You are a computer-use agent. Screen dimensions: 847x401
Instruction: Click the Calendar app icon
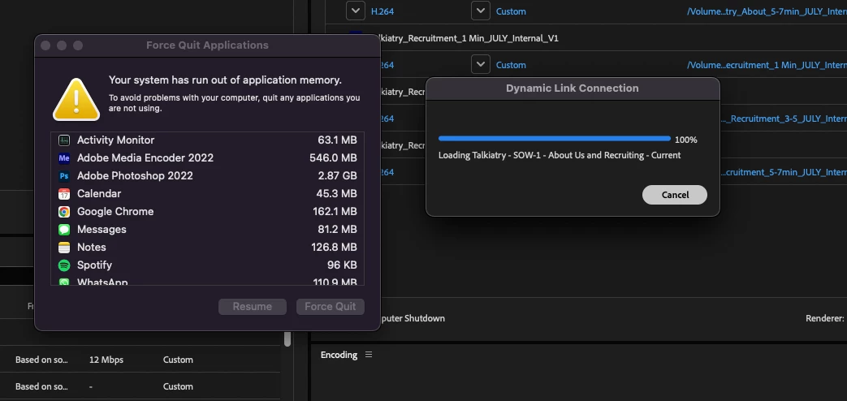[64, 194]
